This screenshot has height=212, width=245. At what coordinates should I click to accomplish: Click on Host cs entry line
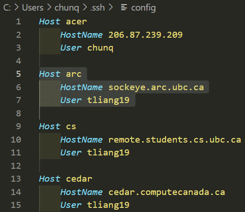58,126
